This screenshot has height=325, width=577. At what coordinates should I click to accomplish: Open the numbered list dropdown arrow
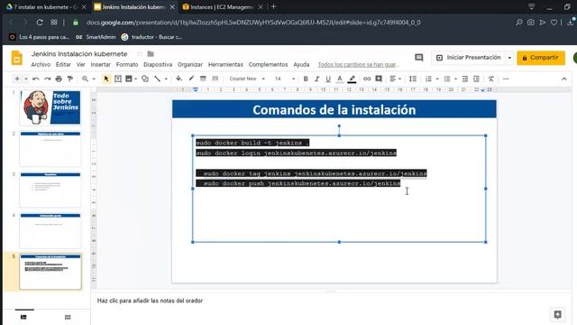tap(437, 79)
